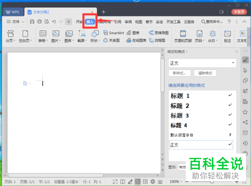This screenshot has height=186, width=251.
Task: Click the horizontal document scrollbar
Action: click(x=56, y=175)
